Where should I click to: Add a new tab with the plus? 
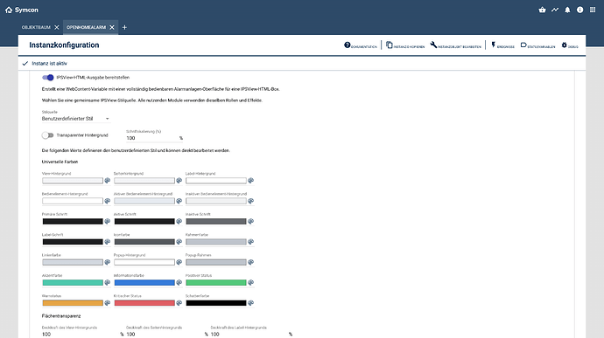tap(124, 27)
